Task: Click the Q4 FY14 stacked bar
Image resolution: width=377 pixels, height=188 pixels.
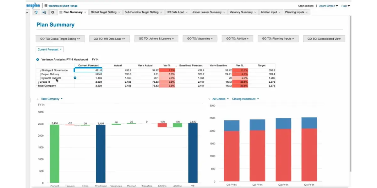Action: [x=309, y=149]
